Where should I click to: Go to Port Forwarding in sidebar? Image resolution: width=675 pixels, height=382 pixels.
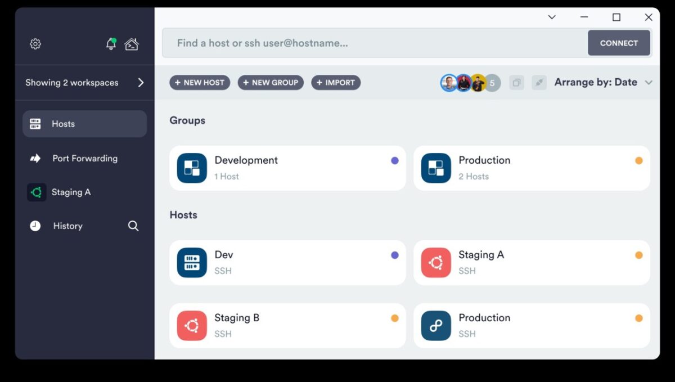tap(84, 158)
